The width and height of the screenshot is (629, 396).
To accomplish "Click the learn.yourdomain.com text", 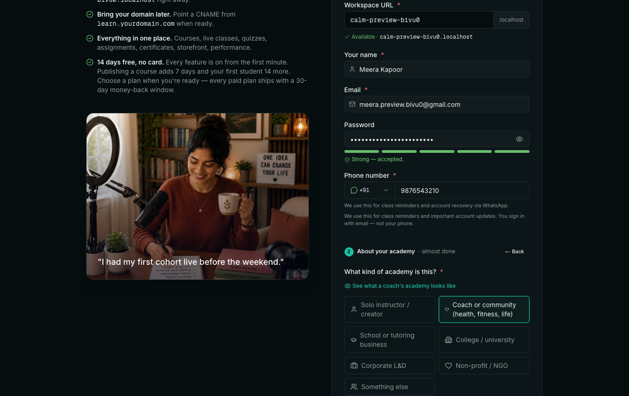I will (136, 23).
